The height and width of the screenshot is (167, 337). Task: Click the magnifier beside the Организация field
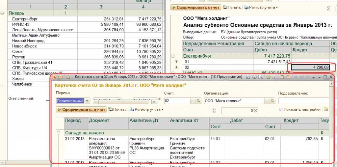click(x=272, y=101)
